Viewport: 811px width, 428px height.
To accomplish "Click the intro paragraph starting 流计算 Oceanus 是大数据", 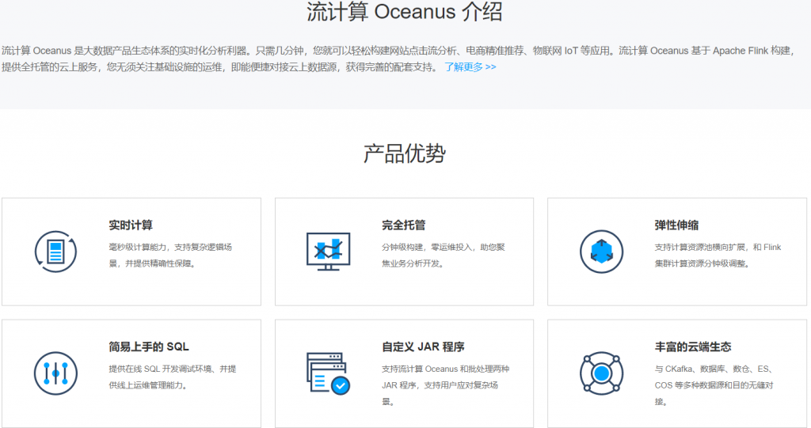I will pos(398,59).
